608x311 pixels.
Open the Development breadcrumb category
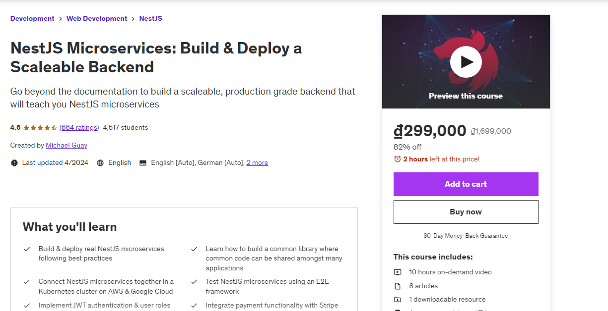tap(32, 19)
